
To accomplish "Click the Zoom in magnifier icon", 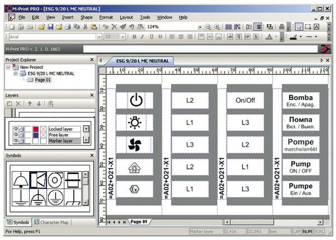I will tap(217, 27).
